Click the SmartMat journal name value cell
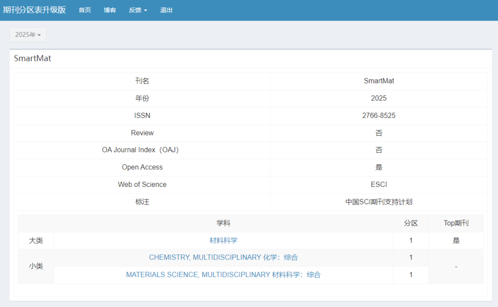This screenshot has height=307, width=498. tap(379, 81)
